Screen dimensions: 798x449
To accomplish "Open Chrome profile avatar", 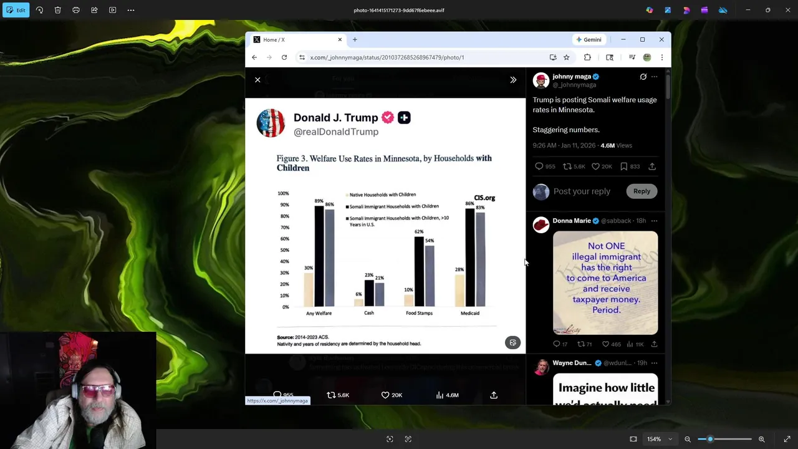I will click(x=647, y=57).
